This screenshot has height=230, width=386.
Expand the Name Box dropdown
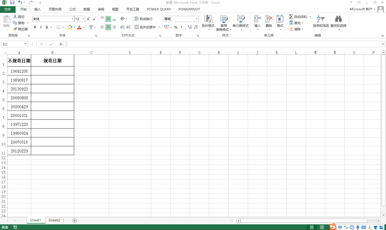click(26, 44)
